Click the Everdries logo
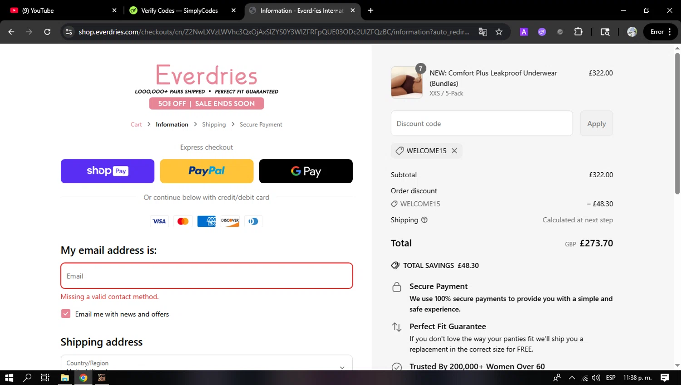The height and width of the screenshot is (385, 681). click(x=207, y=75)
